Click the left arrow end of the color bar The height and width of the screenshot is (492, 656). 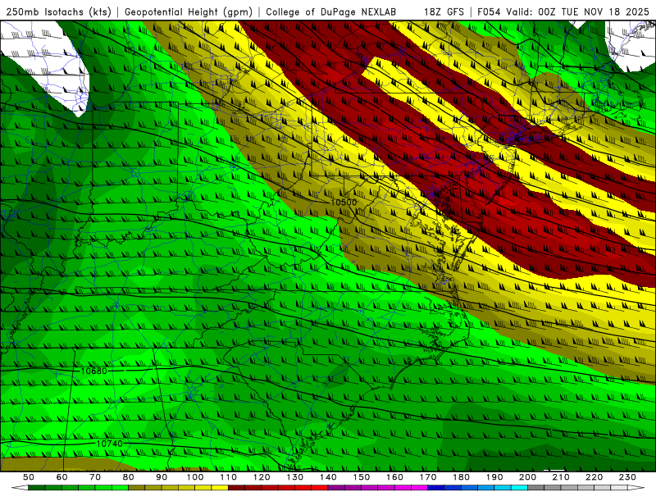click(x=20, y=487)
